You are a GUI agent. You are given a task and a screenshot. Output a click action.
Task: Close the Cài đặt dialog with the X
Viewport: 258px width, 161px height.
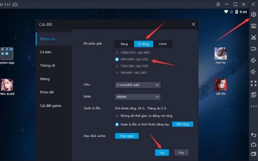pos(193,24)
